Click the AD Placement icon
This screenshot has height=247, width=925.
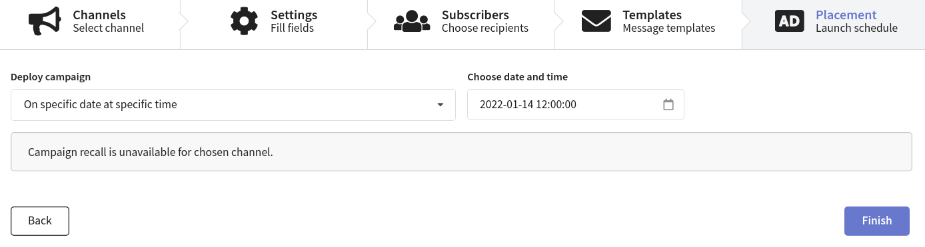[790, 21]
